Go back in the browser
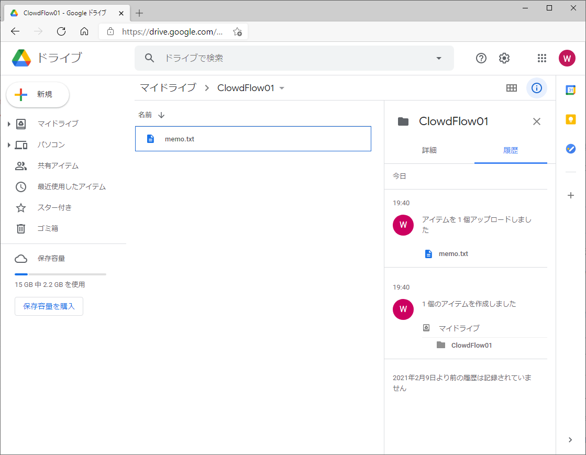 [15, 31]
